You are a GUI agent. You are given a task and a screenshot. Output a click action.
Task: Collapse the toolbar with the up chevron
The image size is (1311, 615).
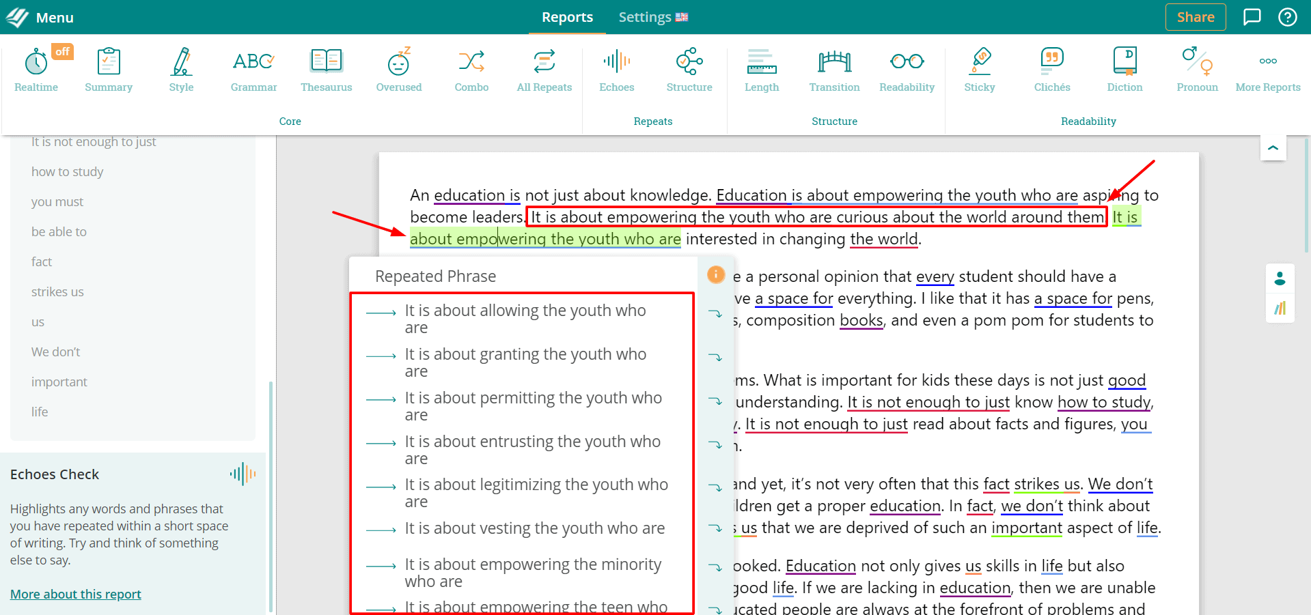(x=1273, y=147)
